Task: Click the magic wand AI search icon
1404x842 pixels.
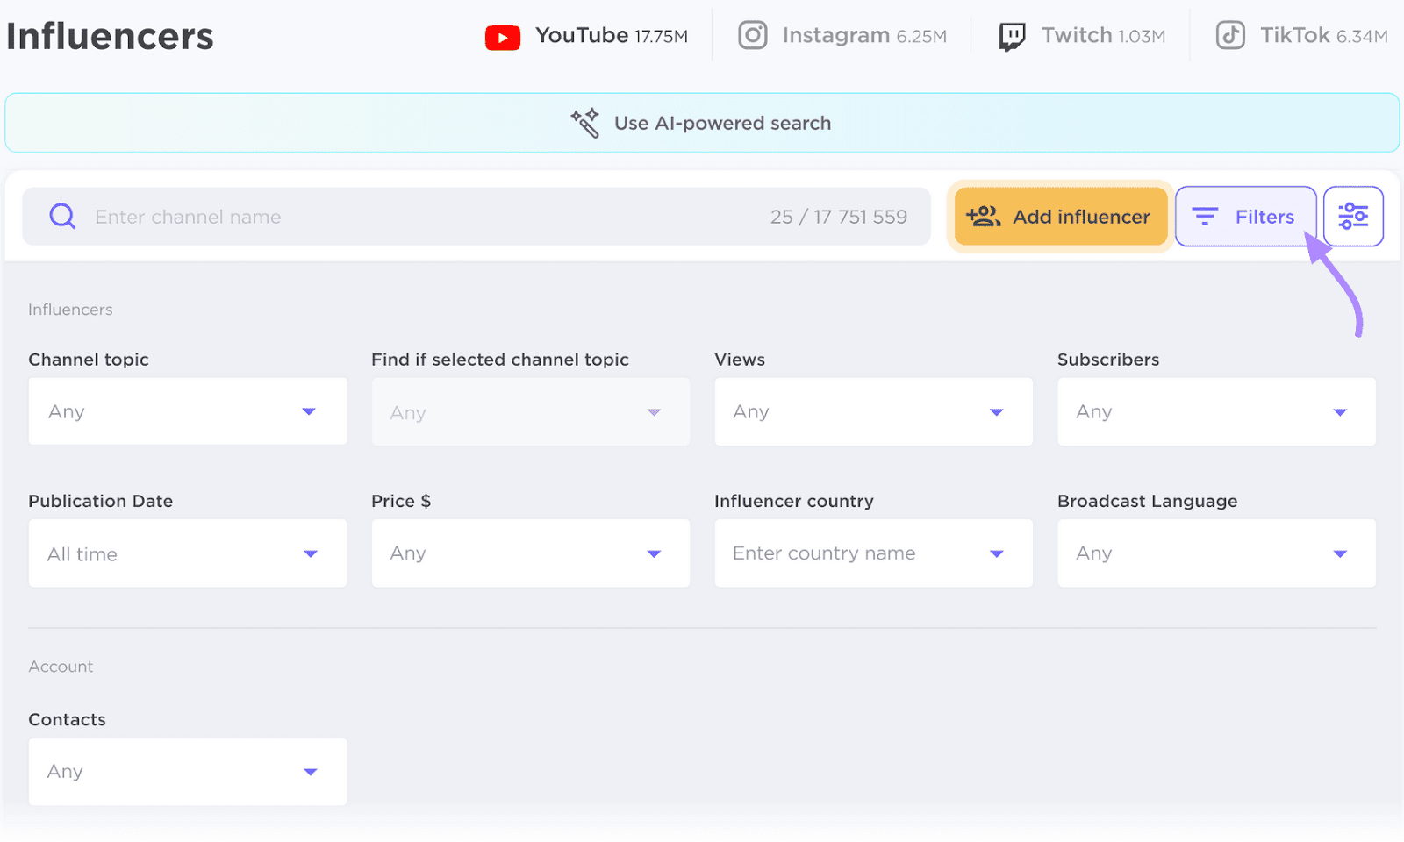Action: coord(584,122)
